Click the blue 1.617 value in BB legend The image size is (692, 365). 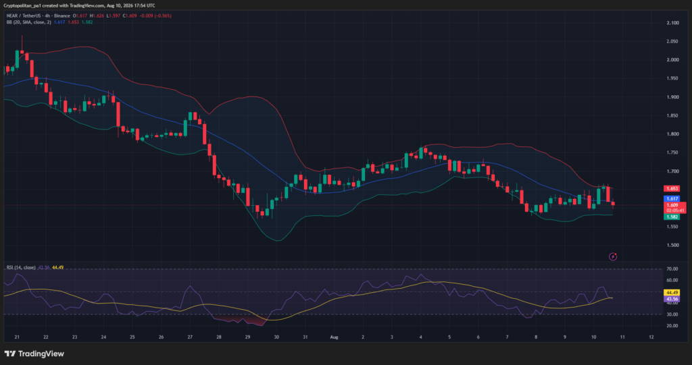point(59,22)
